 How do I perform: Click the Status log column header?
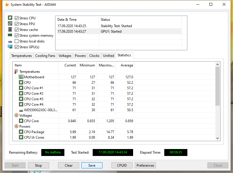(x=140, y=20)
